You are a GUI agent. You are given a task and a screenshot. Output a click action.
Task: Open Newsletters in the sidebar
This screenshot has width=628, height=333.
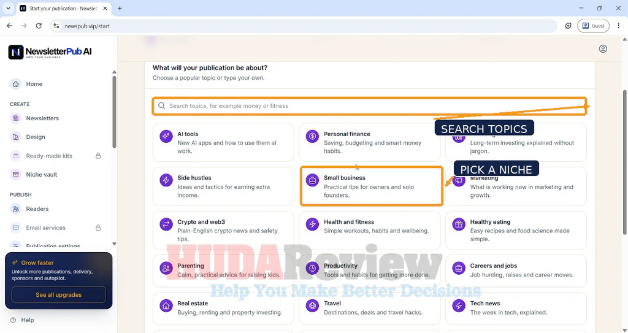(42, 118)
